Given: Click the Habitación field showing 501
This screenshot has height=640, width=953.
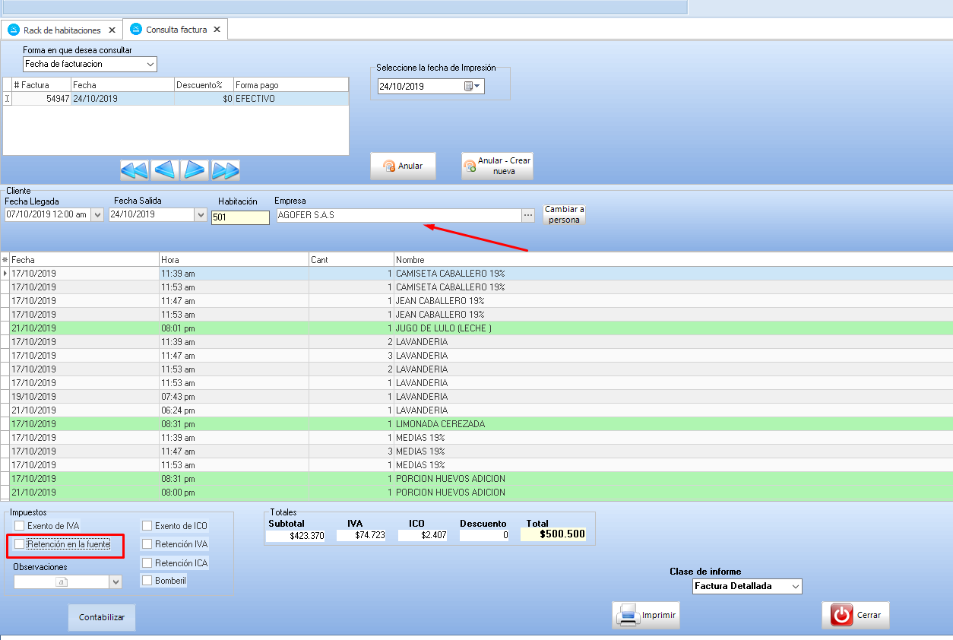Looking at the screenshot, I should (240, 217).
